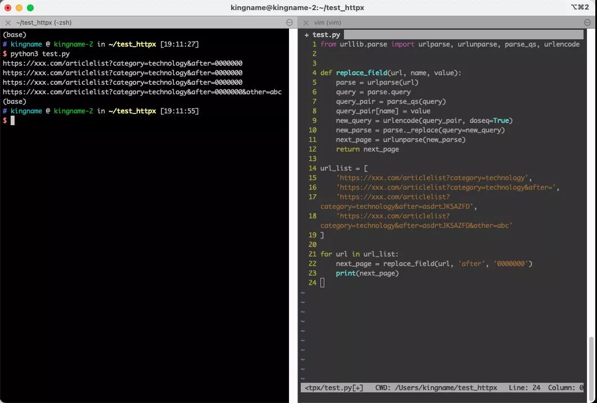Click 'parse = urlparse(url)' on line 5
597x403 pixels.
[377, 83]
